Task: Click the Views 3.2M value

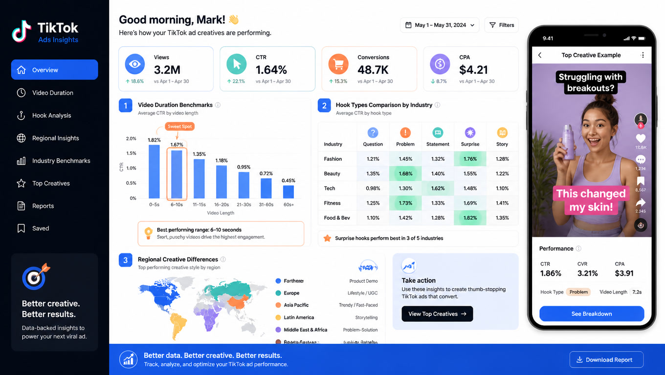Action: coord(167,70)
